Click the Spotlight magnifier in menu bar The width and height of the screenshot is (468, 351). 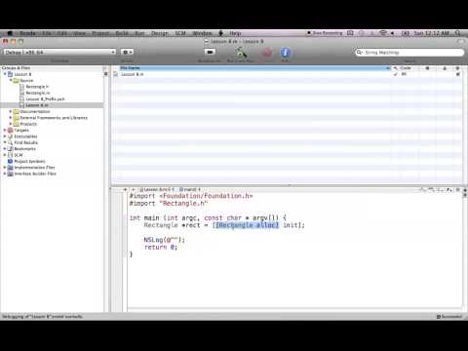click(x=458, y=33)
